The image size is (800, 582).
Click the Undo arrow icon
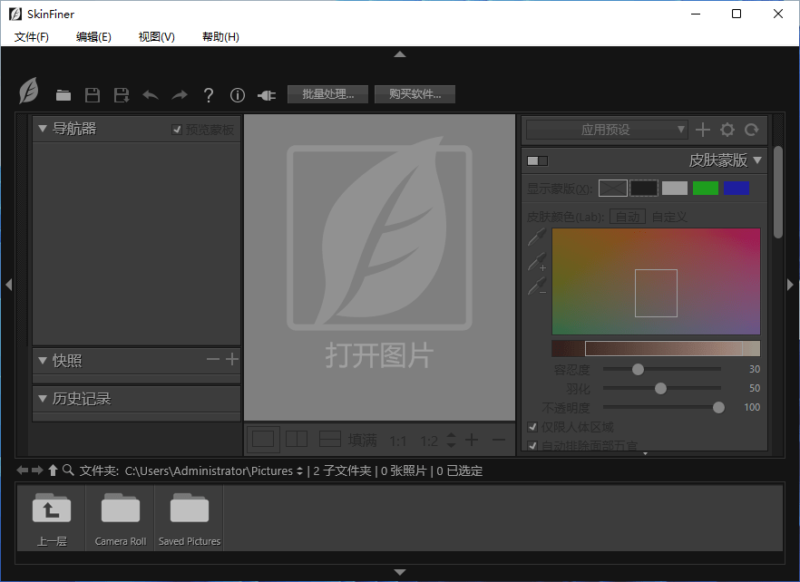coord(151,95)
